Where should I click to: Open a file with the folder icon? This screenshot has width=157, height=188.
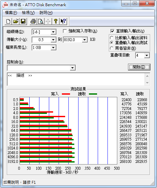coord(16,22)
